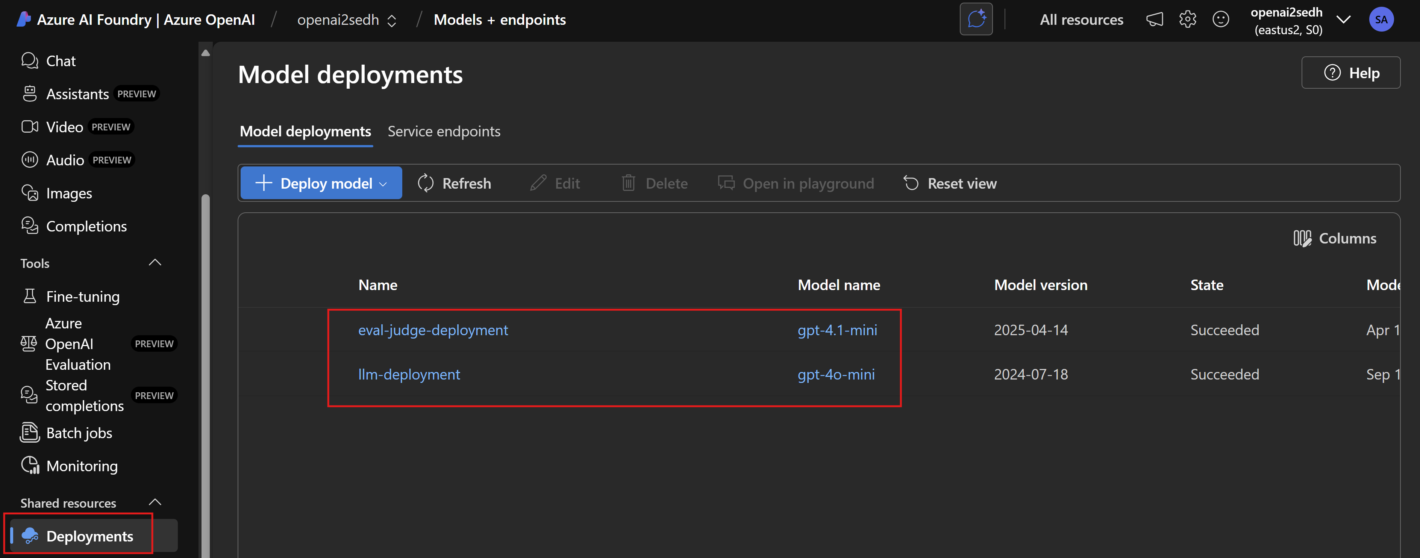Open Assistants preview in sidebar

pyautogui.click(x=90, y=94)
